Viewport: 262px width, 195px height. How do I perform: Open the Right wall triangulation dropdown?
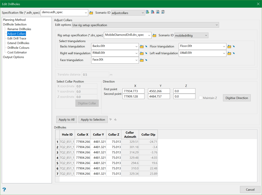[x=136, y=53]
